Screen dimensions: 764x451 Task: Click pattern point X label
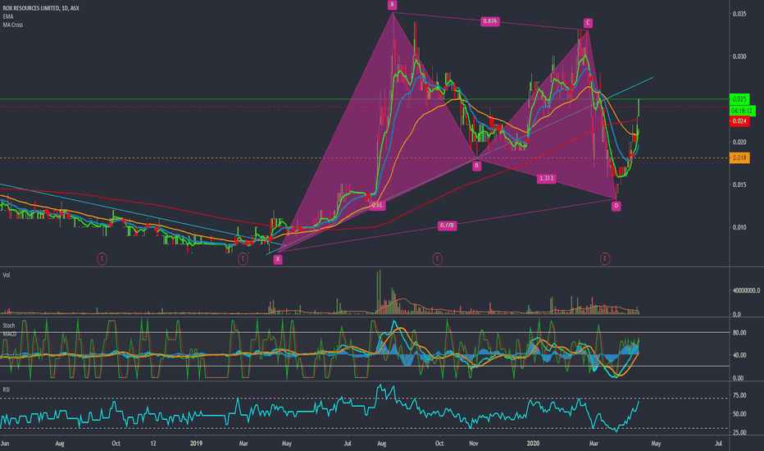(x=278, y=259)
